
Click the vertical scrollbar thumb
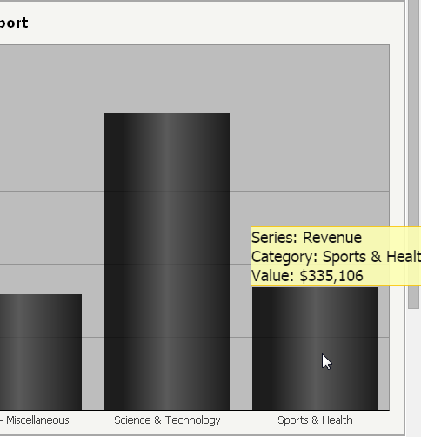pos(413,154)
